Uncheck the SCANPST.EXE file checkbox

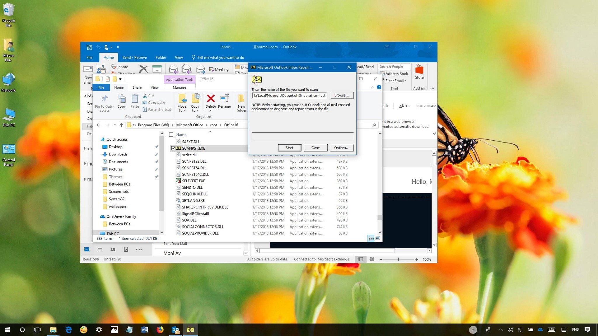coord(173,148)
